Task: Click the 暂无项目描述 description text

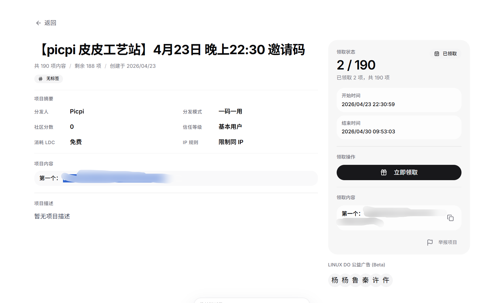Action: [x=52, y=216]
